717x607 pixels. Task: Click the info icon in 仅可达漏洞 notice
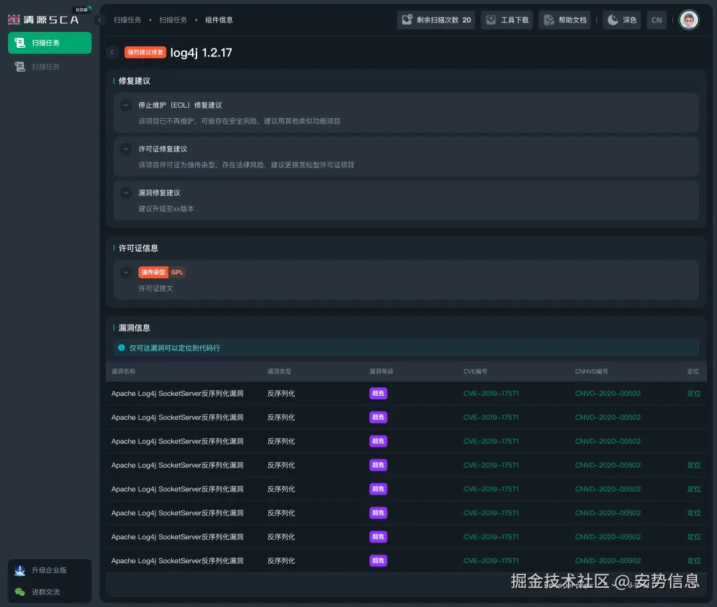point(121,347)
